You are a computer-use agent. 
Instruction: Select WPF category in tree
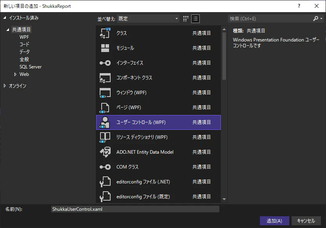(x=24, y=37)
